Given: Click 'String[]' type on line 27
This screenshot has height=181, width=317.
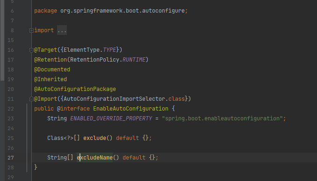Looking at the screenshot, I should coord(60,158).
